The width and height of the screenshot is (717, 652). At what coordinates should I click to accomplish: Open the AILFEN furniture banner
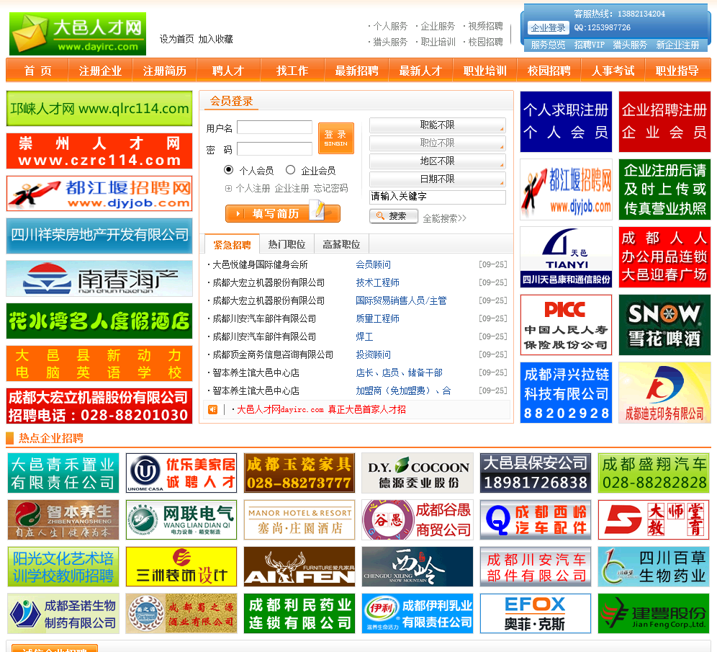click(x=299, y=566)
